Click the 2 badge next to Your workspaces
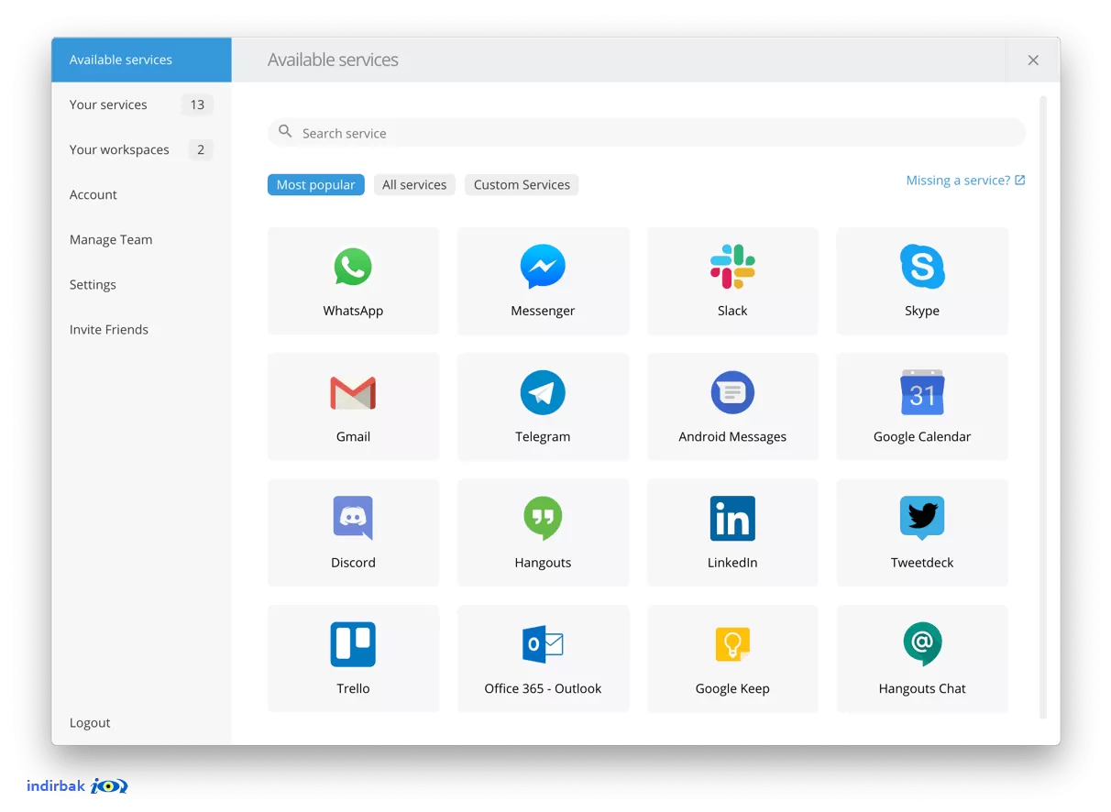The width and height of the screenshot is (1111, 812). 201,149
